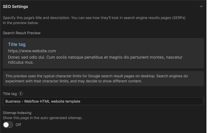This screenshot has height=133, width=209.
Task: Click the word 'template' in the Title tag field
Action: point(72,101)
